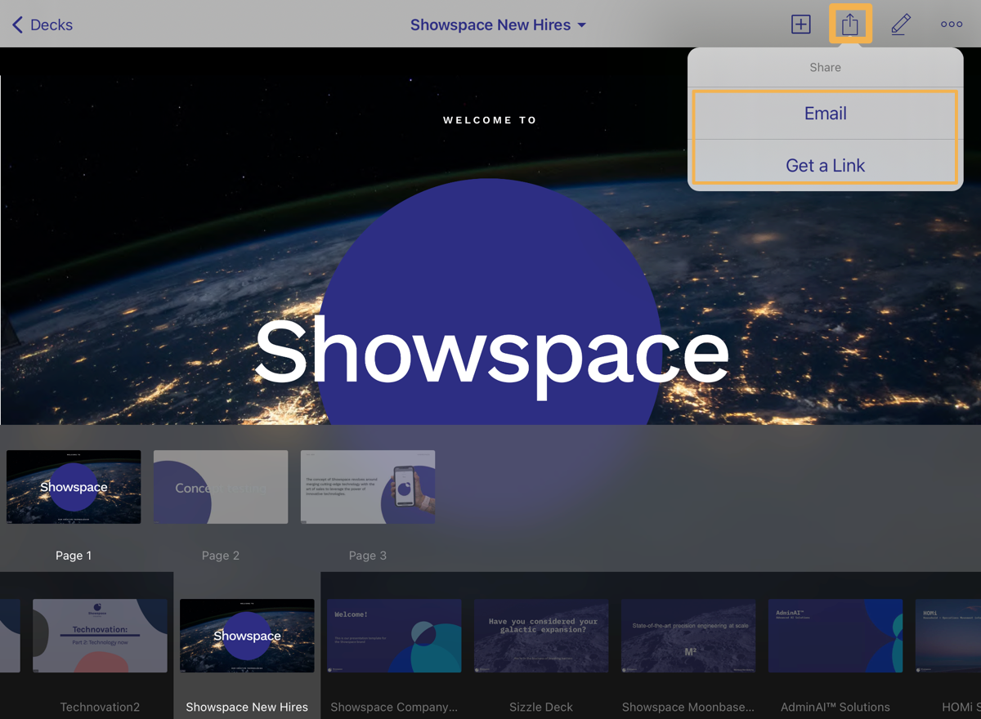Image resolution: width=981 pixels, height=719 pixels.
Task: Tap the pencil edit icon
Action: click(x=901, y=25)
